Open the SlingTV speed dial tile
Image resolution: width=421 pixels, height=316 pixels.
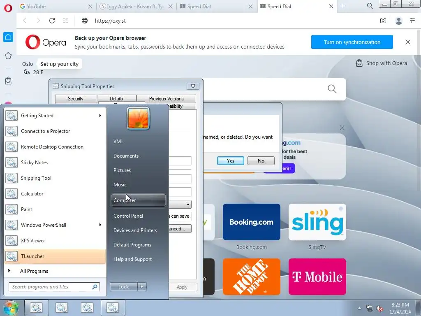[x=317, y=222]
